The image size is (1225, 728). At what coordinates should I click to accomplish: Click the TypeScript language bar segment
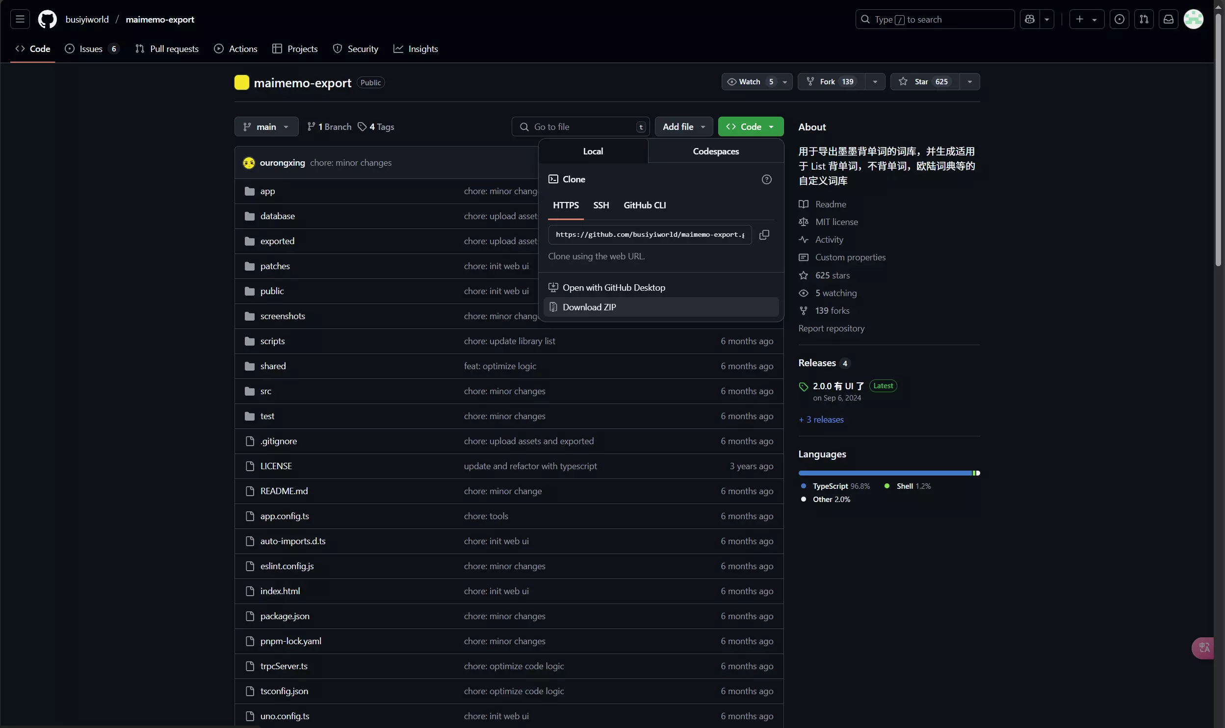coord(885,474)
